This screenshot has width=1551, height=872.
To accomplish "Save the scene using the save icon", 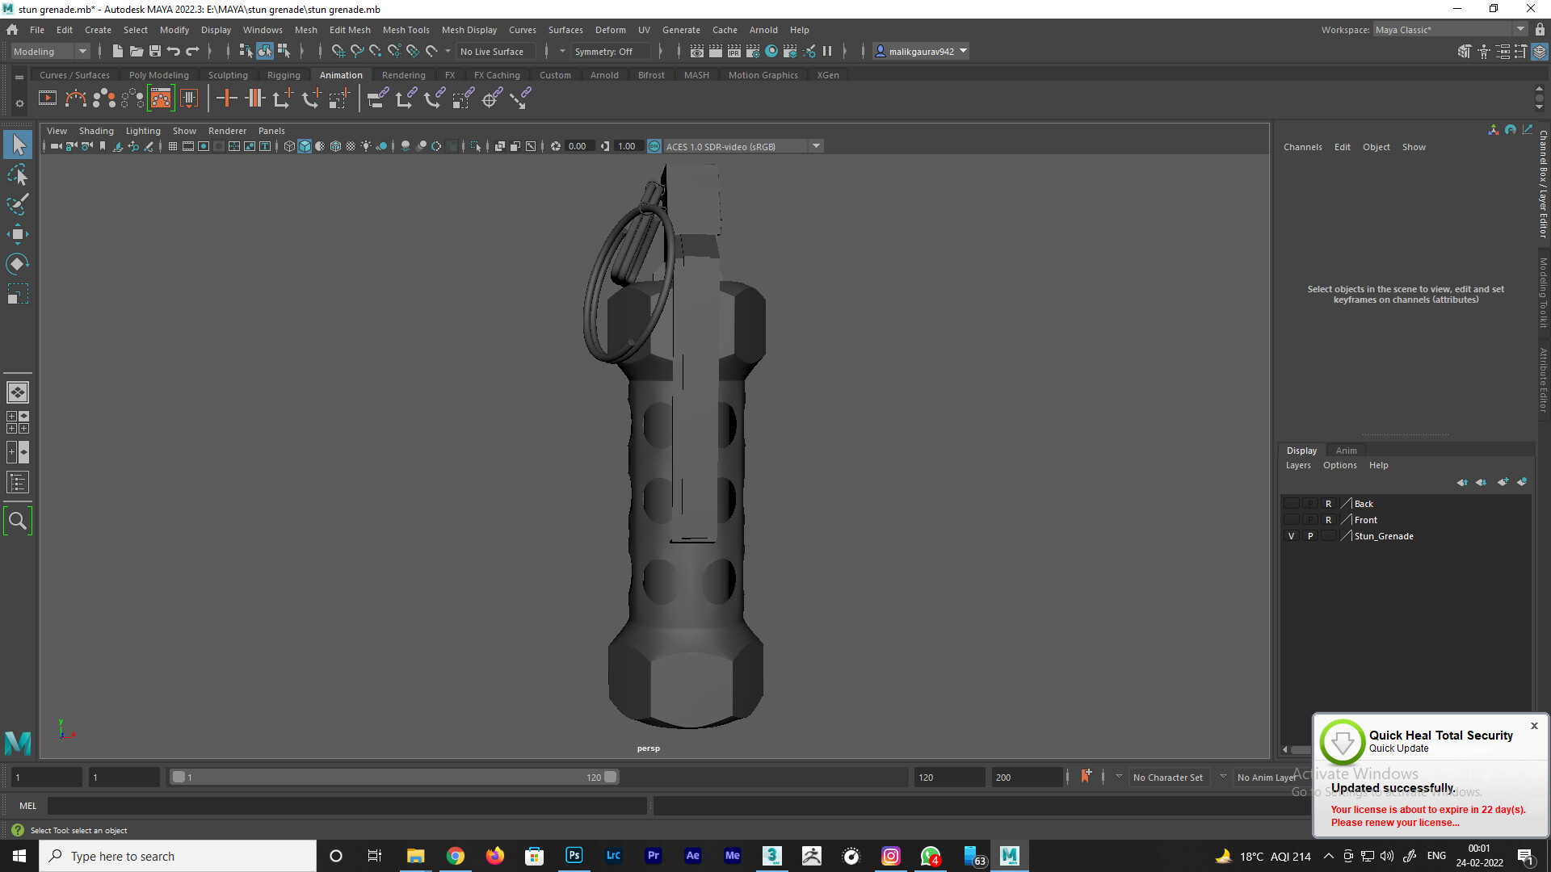I will 154,51.
